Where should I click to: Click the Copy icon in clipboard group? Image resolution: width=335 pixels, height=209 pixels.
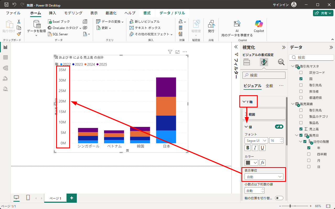[x=19, y=28]
